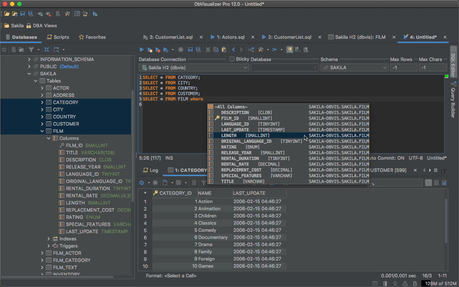Select the ACTOR table in tree

61,88
